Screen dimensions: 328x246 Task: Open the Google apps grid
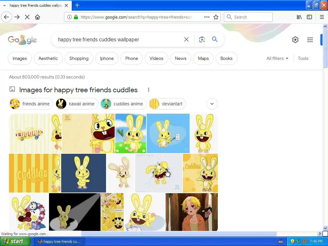pos(310,39)
